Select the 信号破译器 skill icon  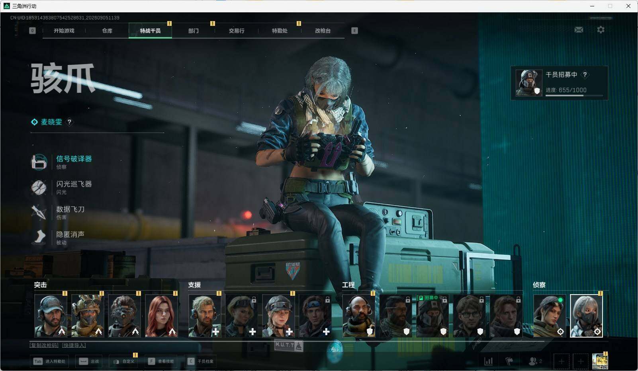[x=39, y=162]
